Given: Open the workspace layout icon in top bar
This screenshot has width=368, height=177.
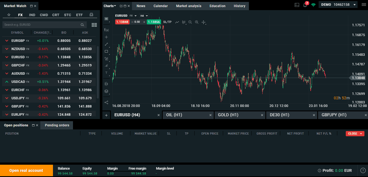Looking at the screenshot, I should [x=297, y=5].
